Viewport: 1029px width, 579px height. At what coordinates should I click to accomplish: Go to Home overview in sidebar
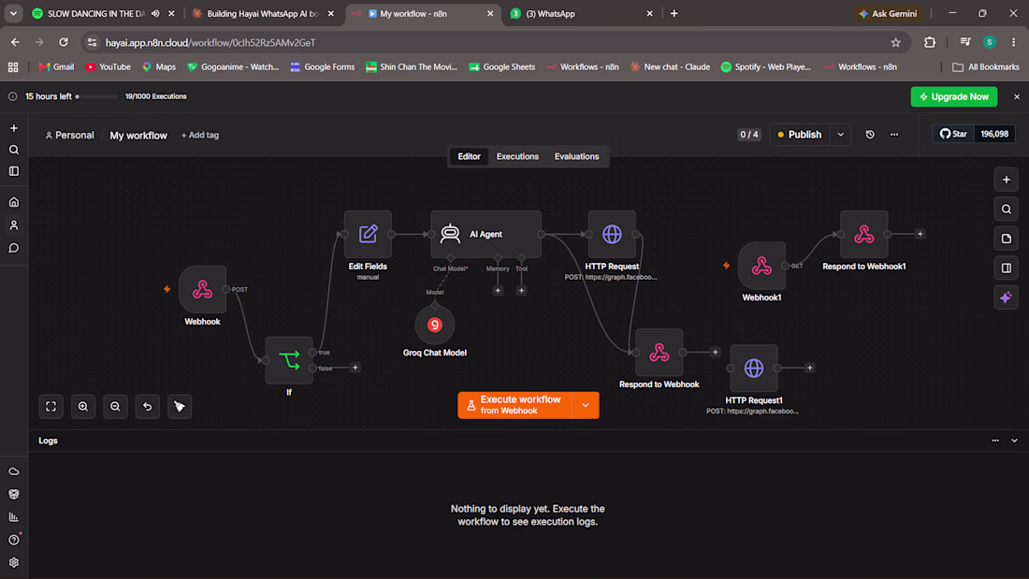tap(14, 202)
